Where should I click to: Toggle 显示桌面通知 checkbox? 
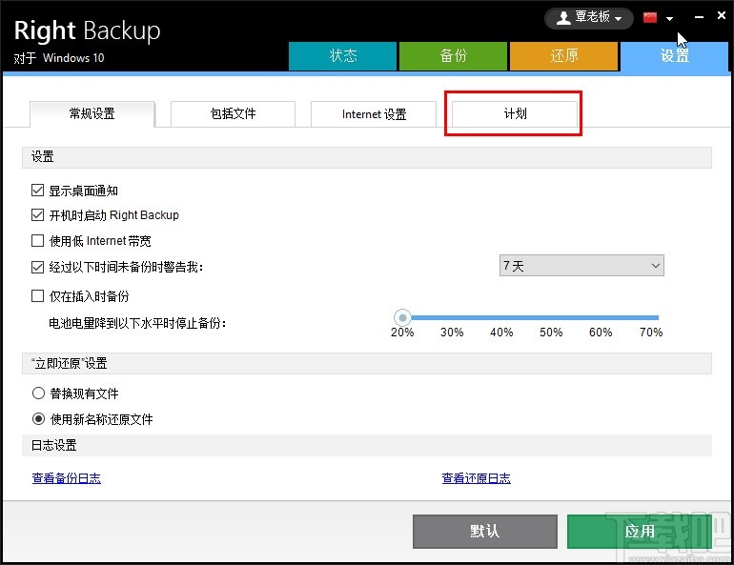(37, 191)
